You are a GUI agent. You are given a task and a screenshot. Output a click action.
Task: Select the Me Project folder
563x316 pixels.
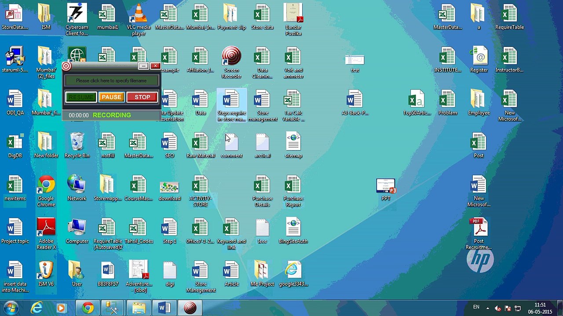262,274
